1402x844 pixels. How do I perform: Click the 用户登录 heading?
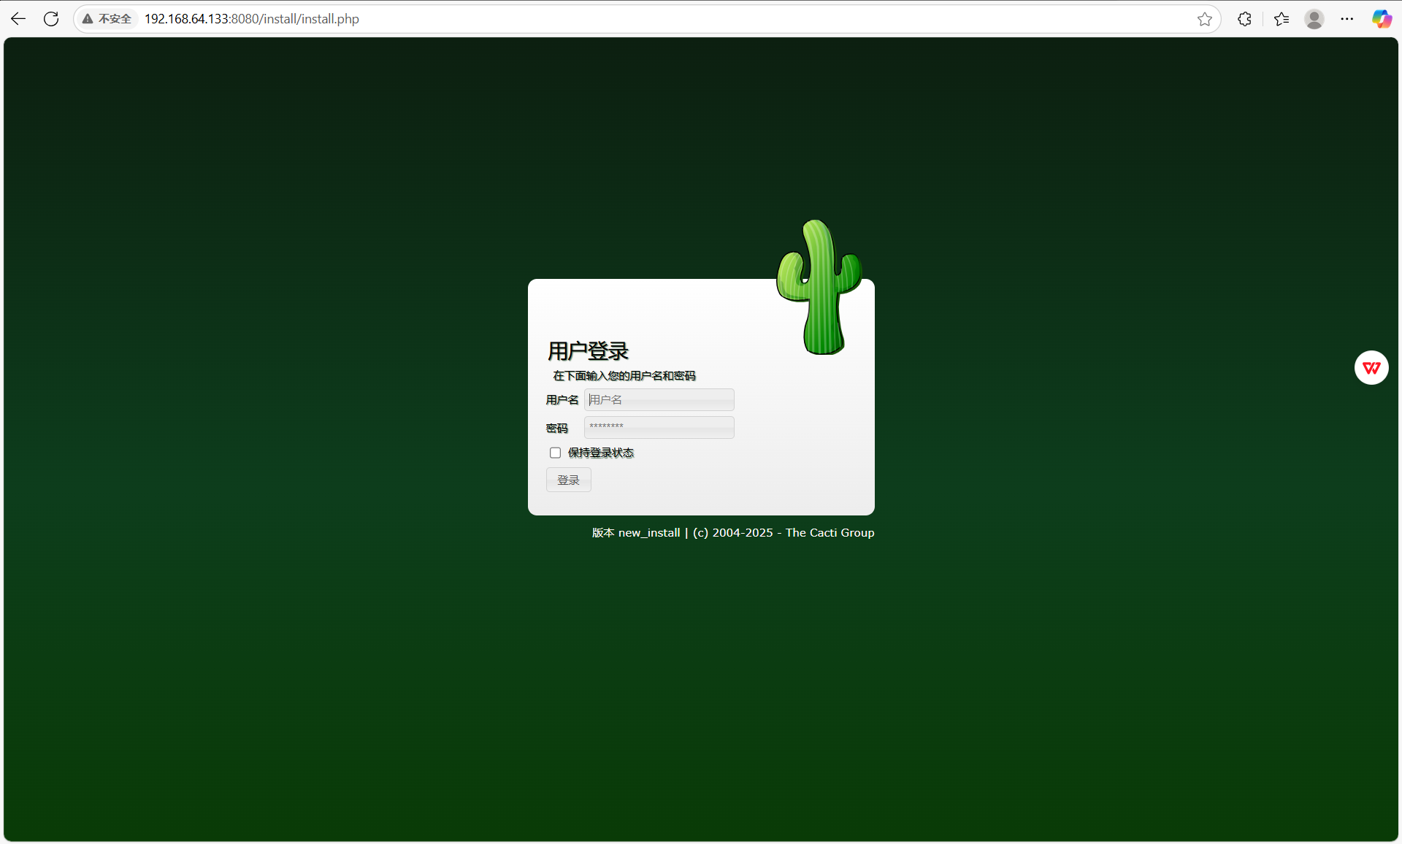pos(588,351)
